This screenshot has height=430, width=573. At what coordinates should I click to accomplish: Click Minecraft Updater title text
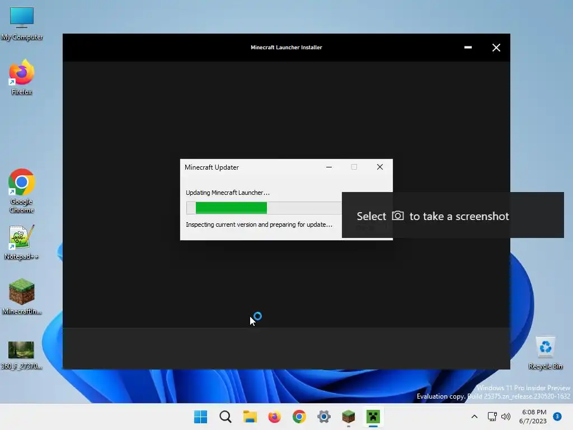(x=212, y=167)
